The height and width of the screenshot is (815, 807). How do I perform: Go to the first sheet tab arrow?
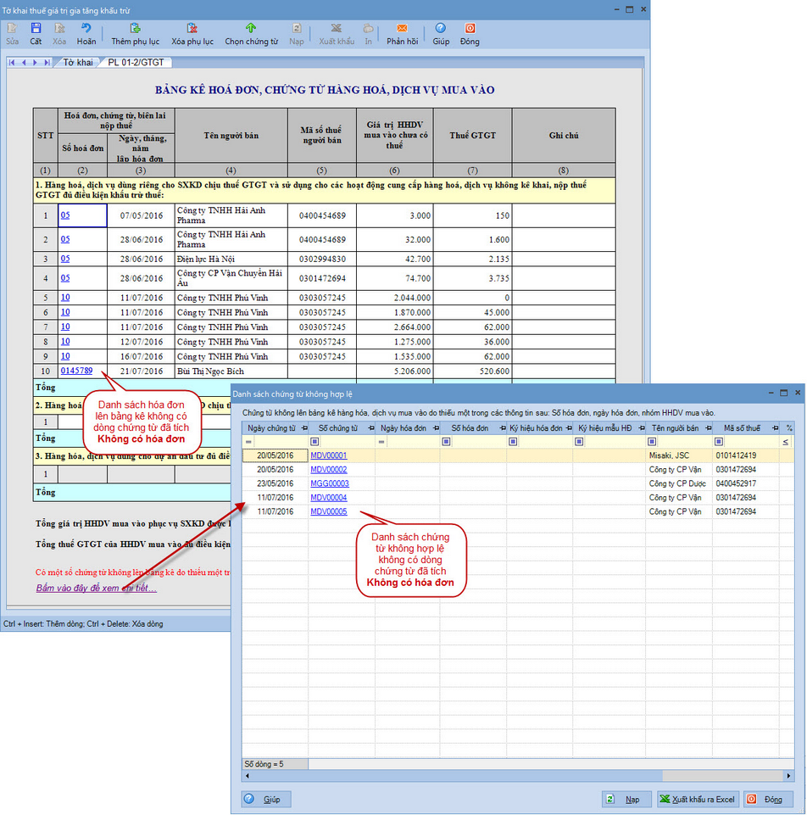click(12, 63)
